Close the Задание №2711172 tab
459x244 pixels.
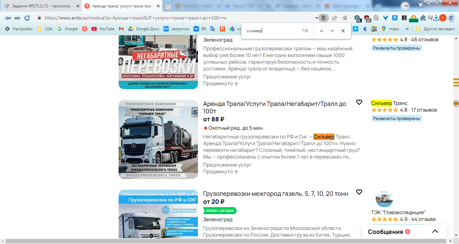coord(78,6)
